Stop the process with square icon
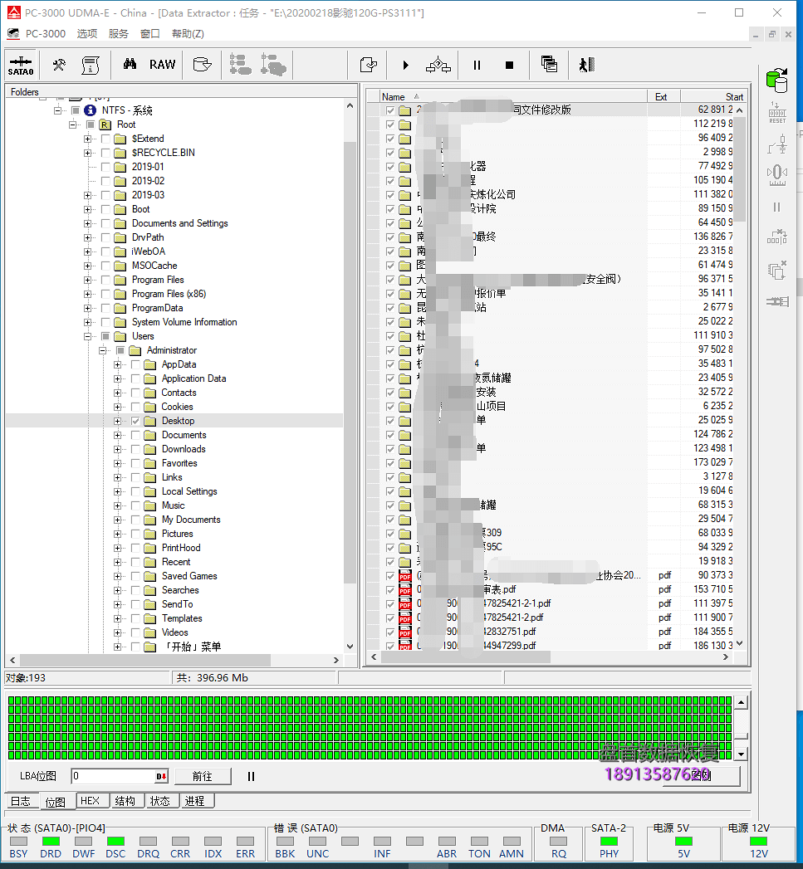Screen dimensions: 803x869 (x=510, y=65)
